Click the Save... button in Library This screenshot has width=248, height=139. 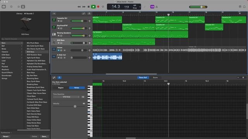pos(45,136)
